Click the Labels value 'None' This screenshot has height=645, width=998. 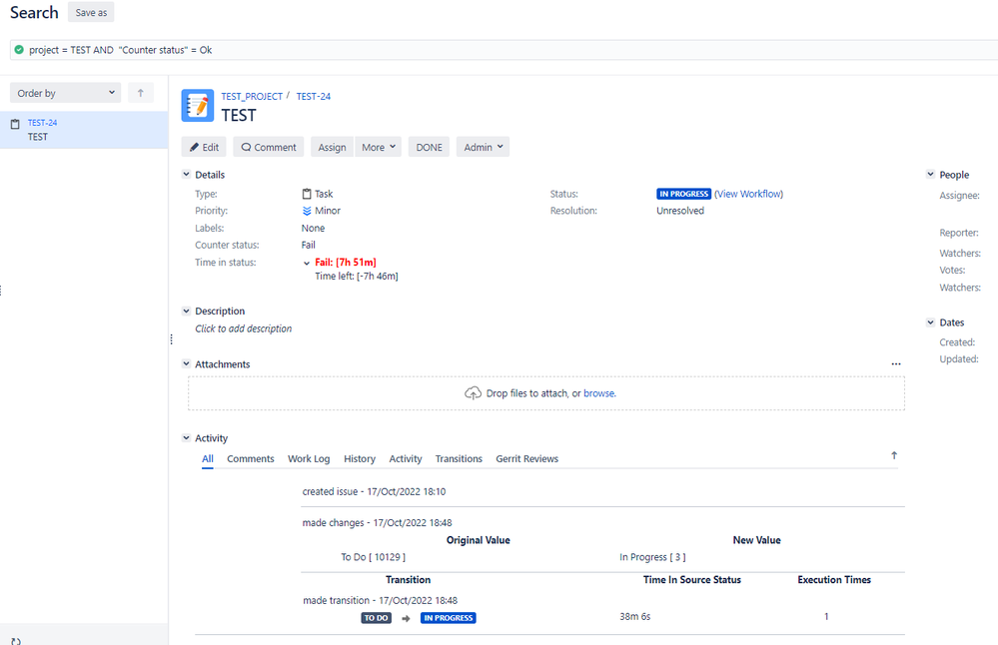pyautogui.click(x=313, y=228)
